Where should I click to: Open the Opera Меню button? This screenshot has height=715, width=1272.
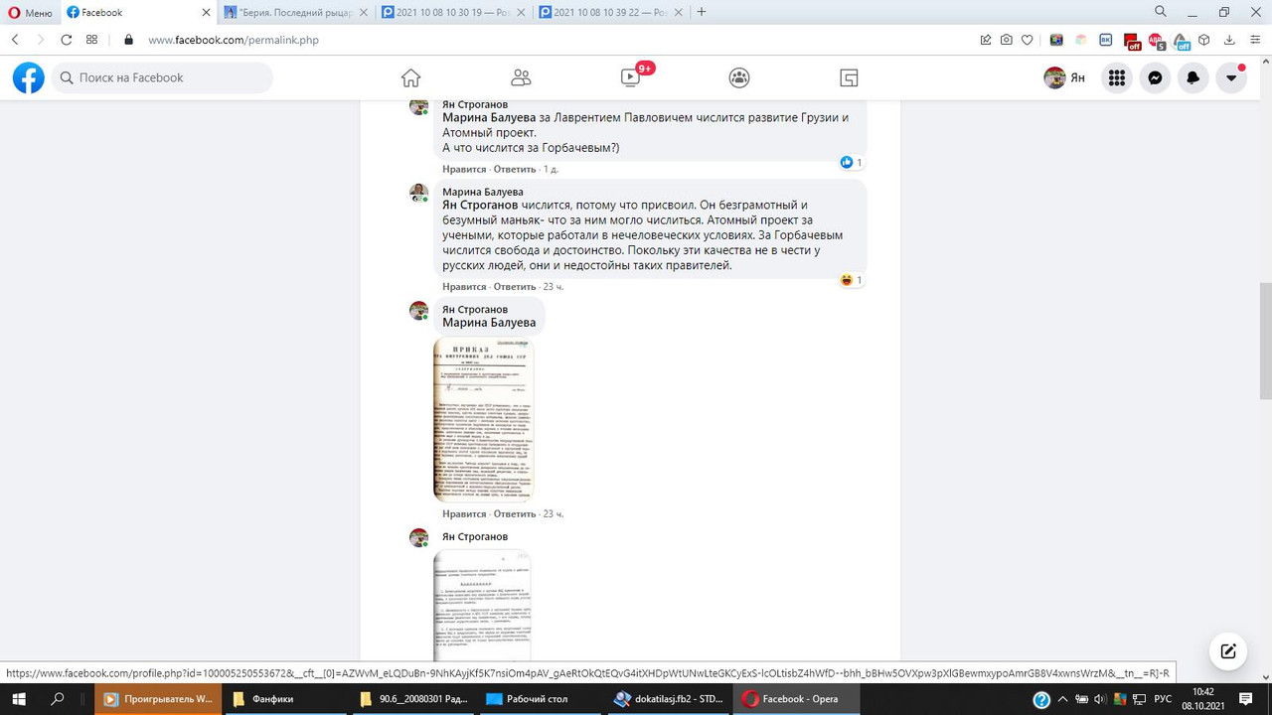pyautogui.click(x=29, y=12)
